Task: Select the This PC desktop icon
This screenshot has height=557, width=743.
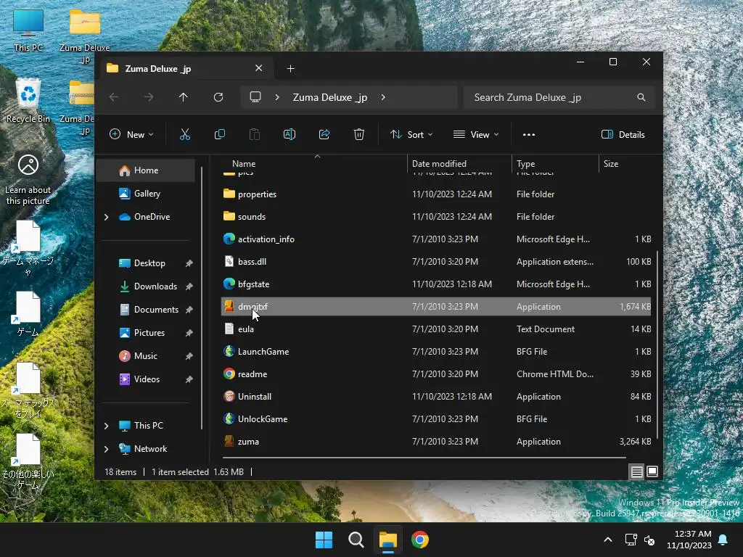Action: click(x=28, y=29)
